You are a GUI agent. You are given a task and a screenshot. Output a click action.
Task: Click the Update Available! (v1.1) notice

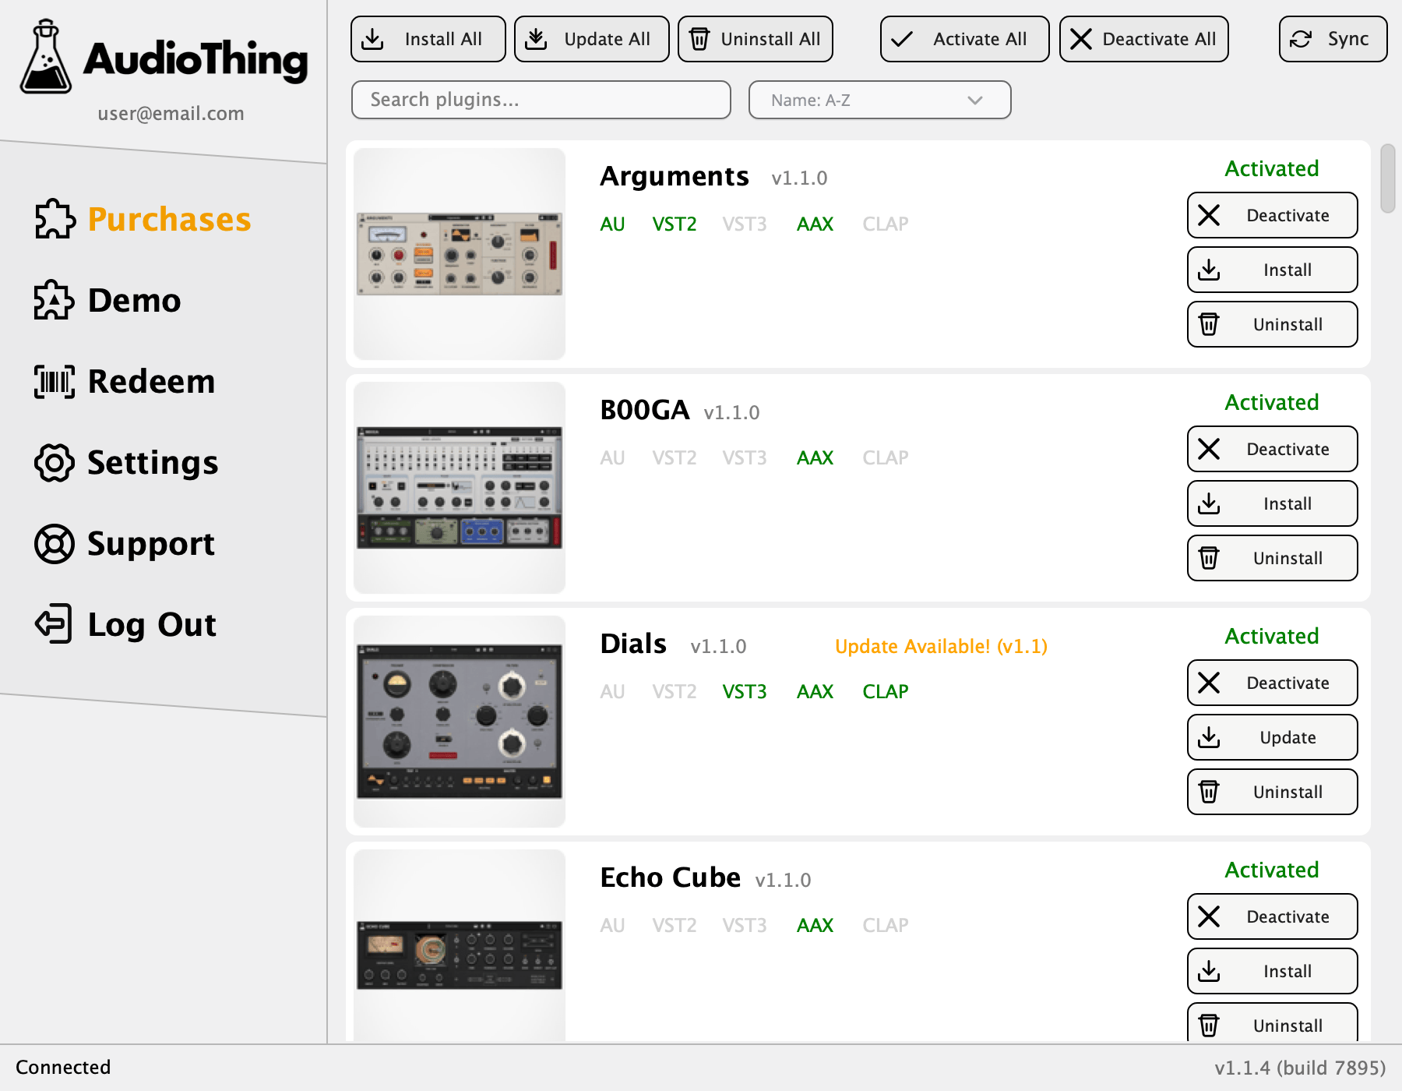click(941, 647)
